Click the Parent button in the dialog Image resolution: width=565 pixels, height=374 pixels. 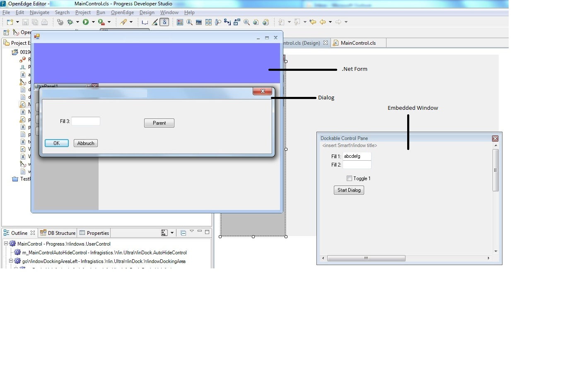click(159, 123)
